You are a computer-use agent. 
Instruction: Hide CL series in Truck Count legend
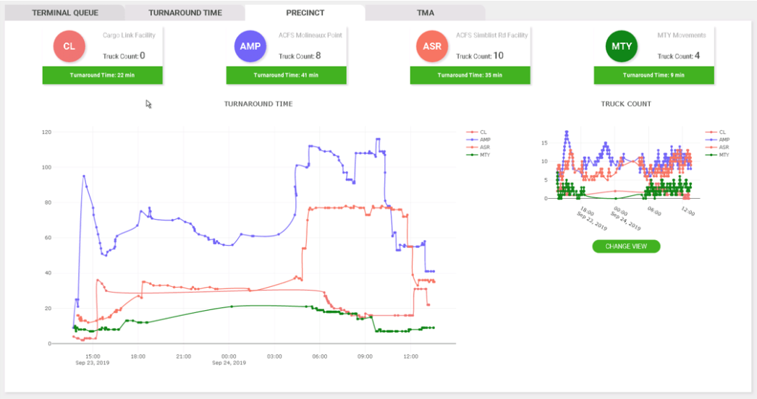[x=716, y=132]
